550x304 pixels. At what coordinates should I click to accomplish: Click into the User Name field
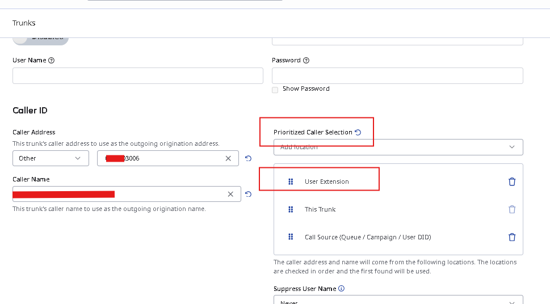(137, 75)
